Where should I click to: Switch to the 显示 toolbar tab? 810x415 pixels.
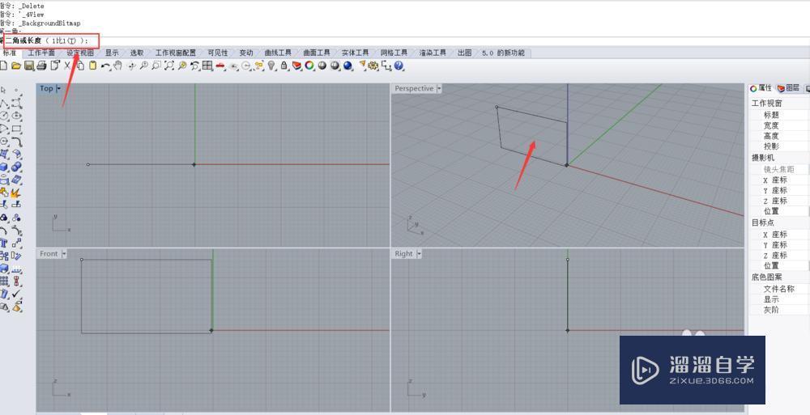click(x=112, y=53)
